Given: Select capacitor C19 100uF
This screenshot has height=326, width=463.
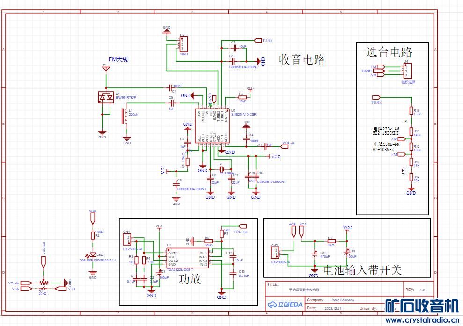Looking at the screenshot, I should (x=346, y=253).
